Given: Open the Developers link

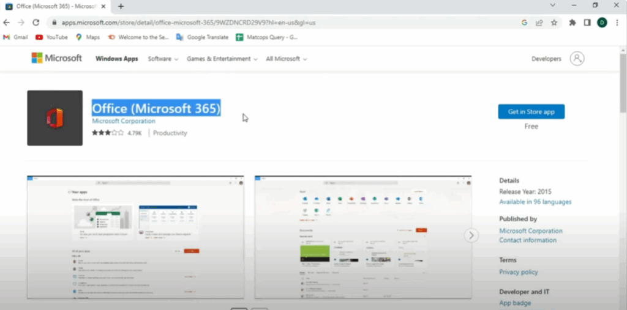Looking at the screenshot, I should [x=546, y=59].
